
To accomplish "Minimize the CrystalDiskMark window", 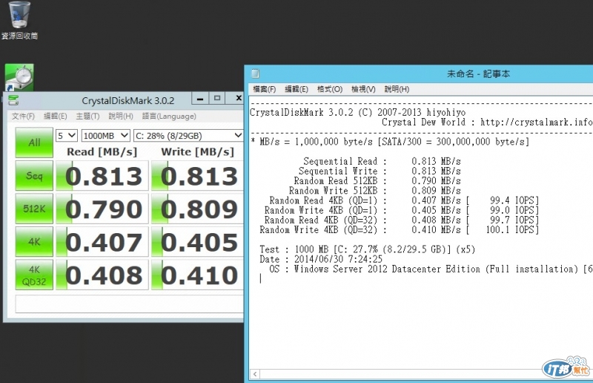I will point(200,99).
